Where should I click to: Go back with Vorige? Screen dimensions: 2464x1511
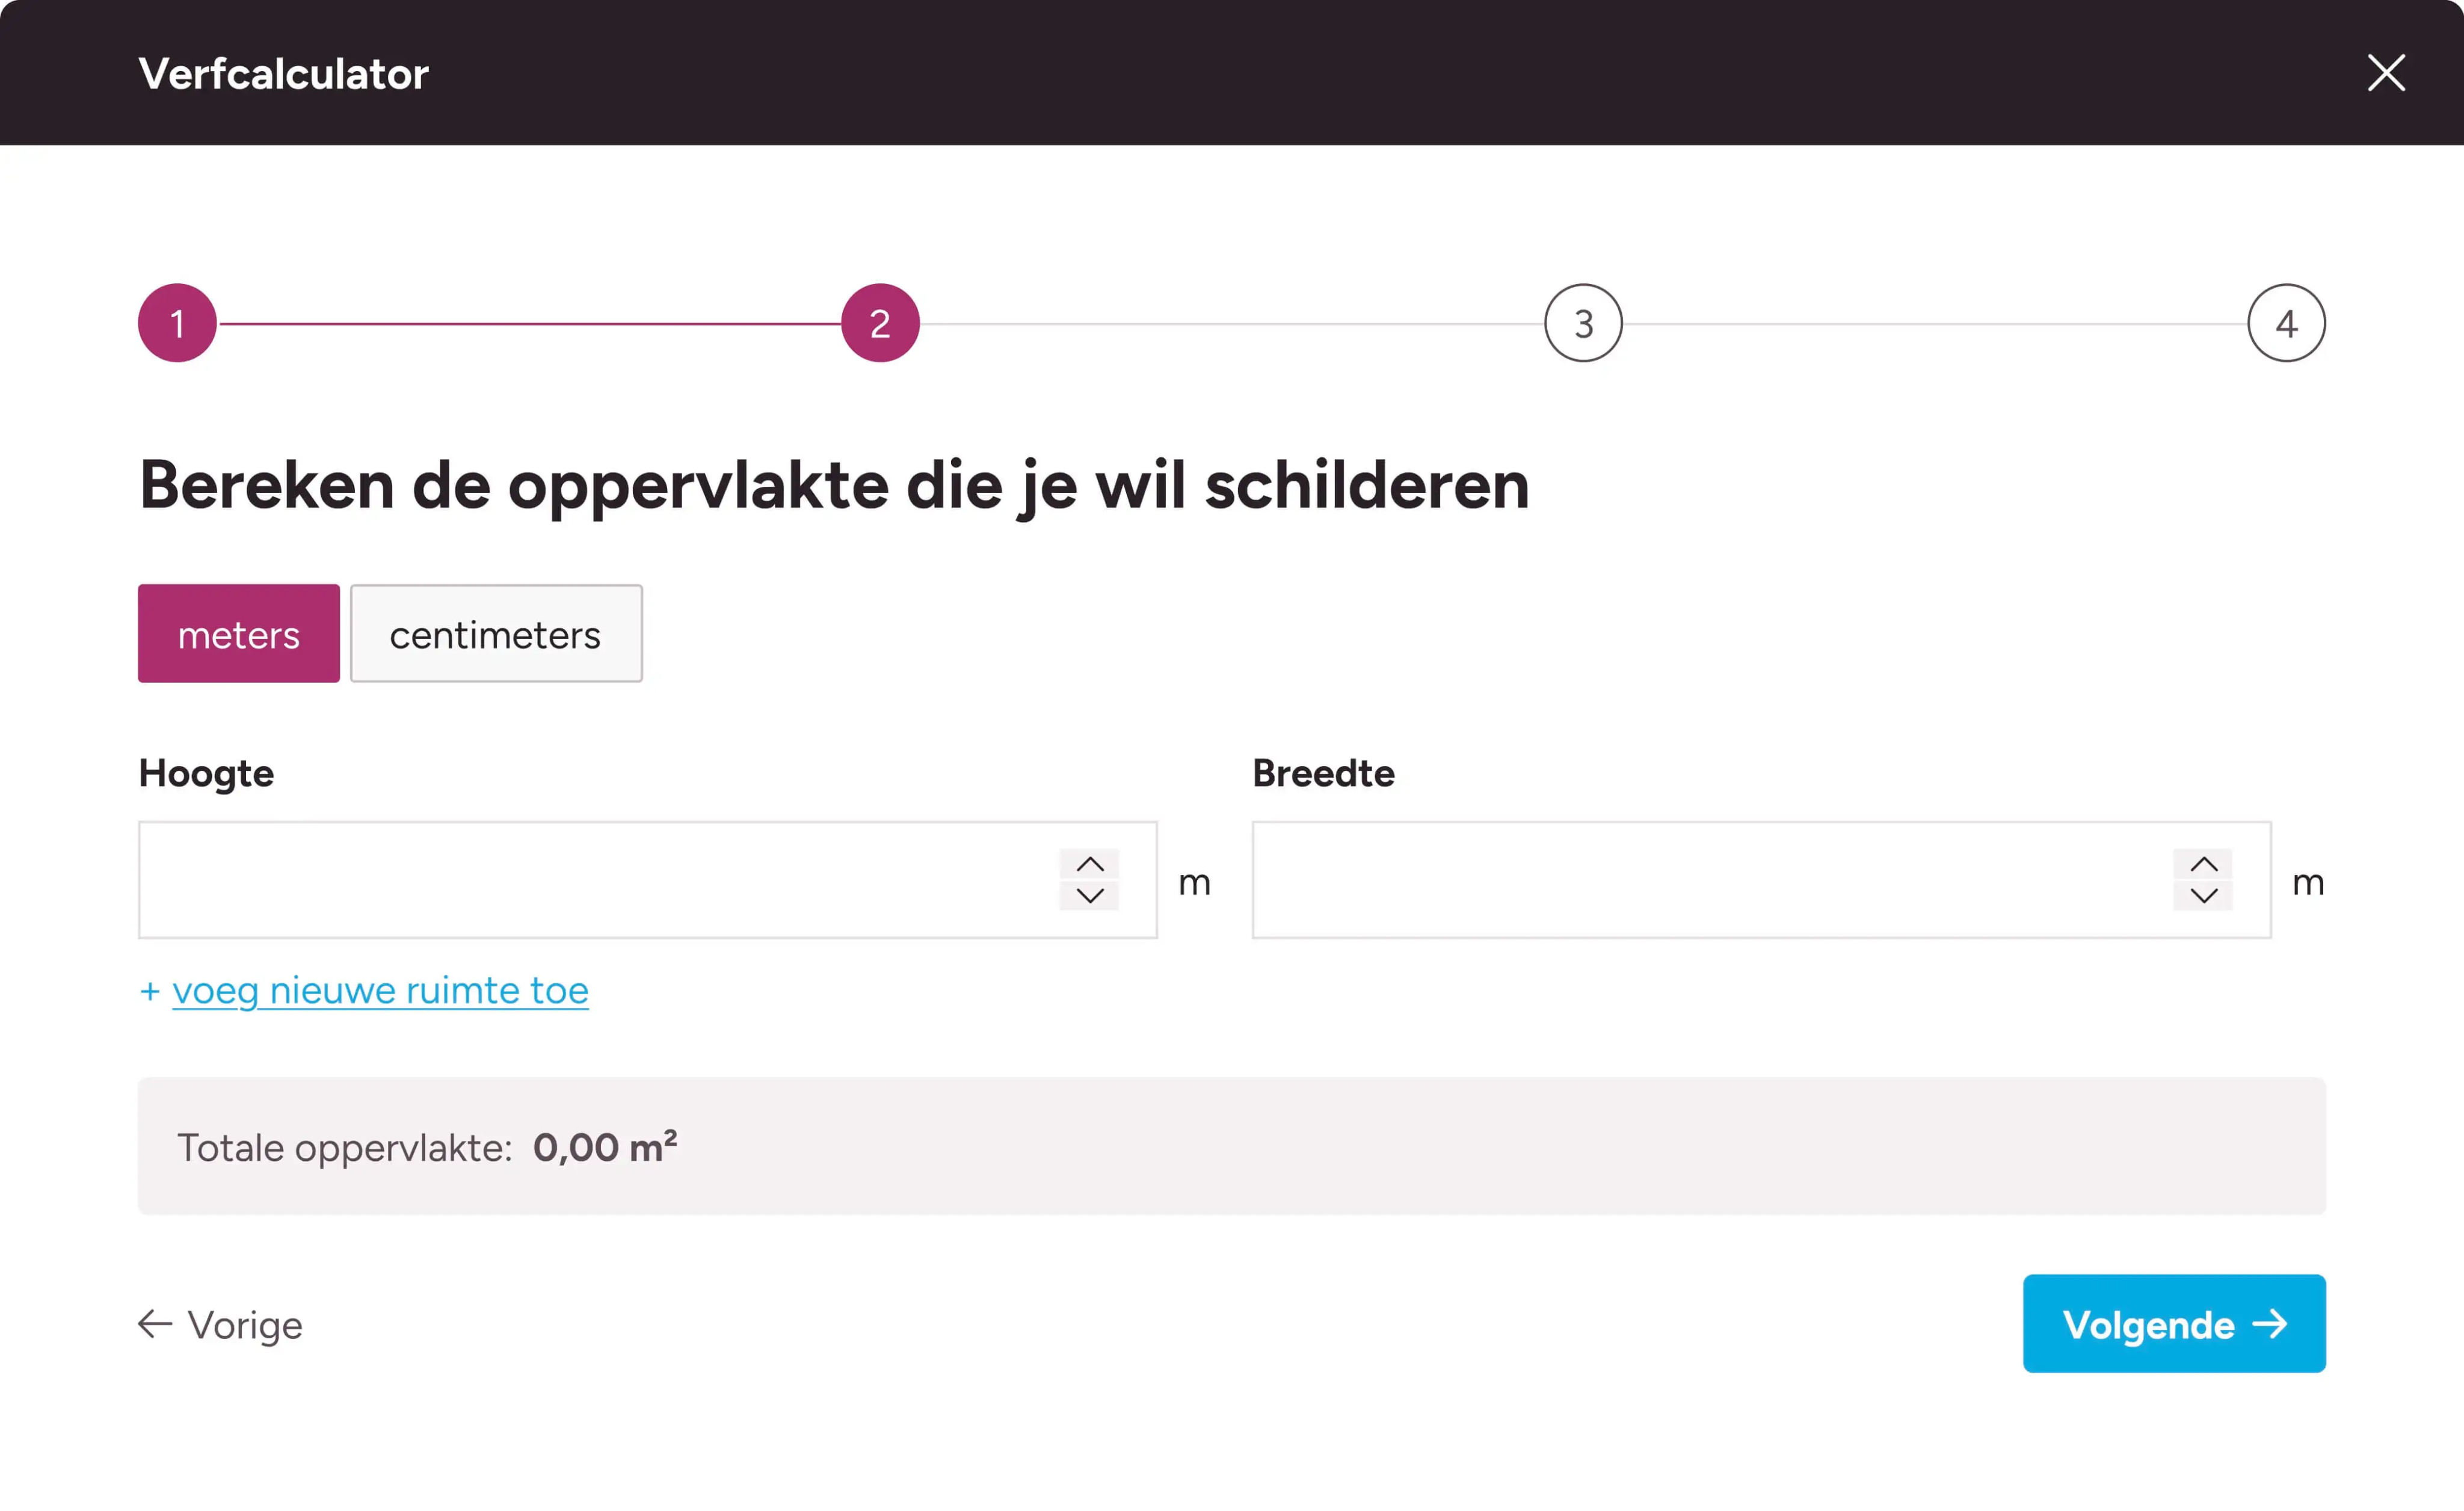click(244, 1325)
